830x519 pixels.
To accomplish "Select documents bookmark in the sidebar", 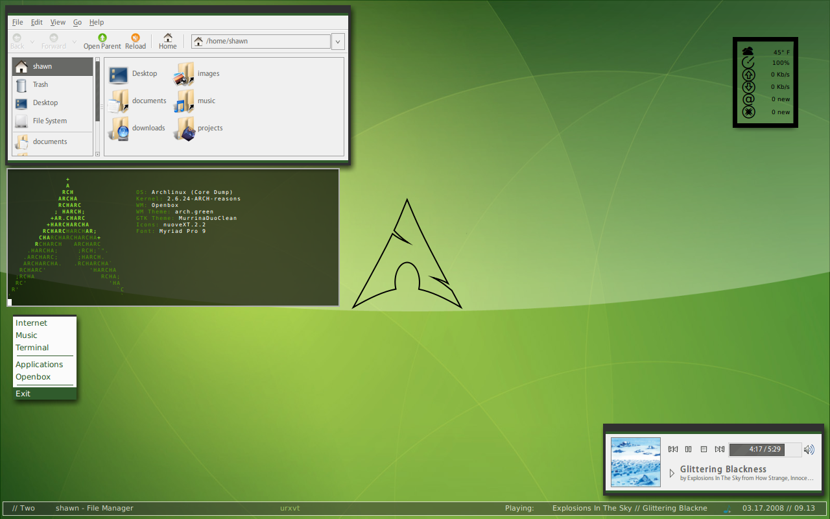I will click(x=53, y=141).
